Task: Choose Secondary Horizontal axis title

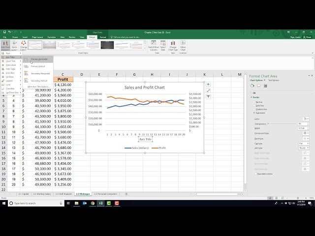Action: click(38, 73)
